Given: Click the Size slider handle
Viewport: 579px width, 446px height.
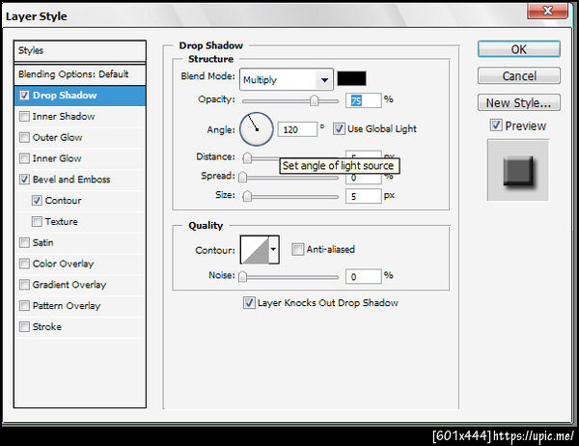Looking at the screenshot, I should tap(247, 196).
